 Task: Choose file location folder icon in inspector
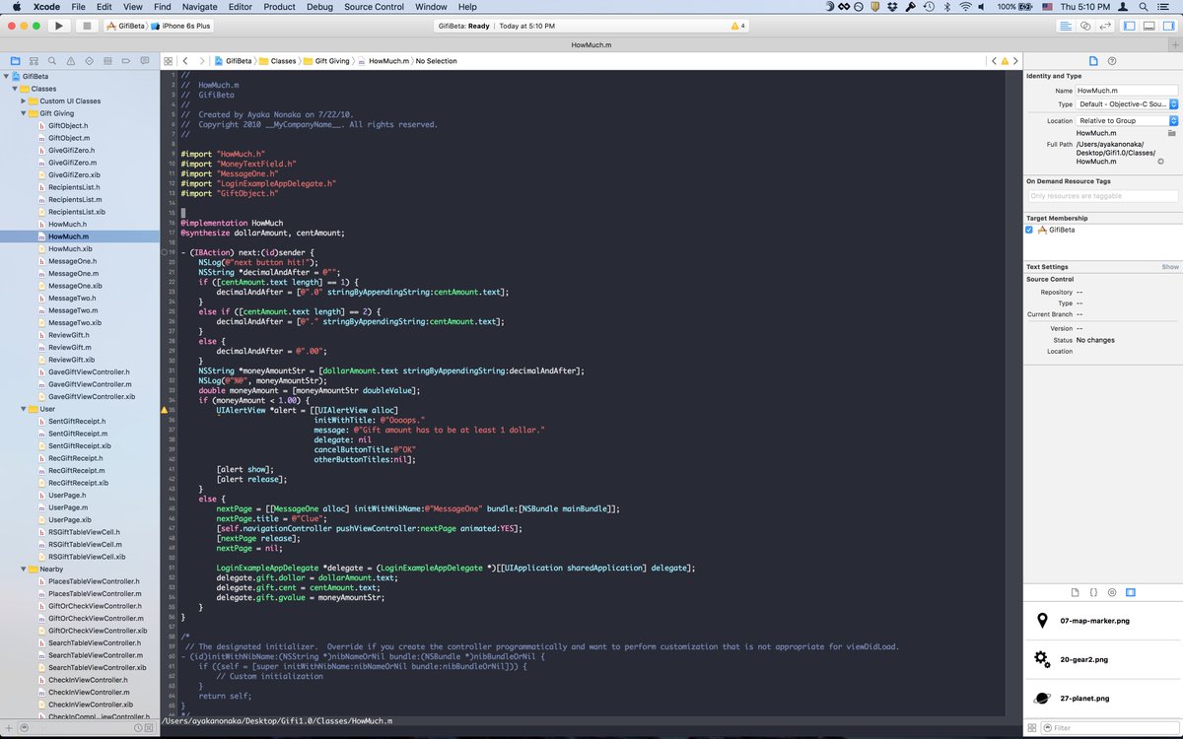click(x=1172, y=133)
